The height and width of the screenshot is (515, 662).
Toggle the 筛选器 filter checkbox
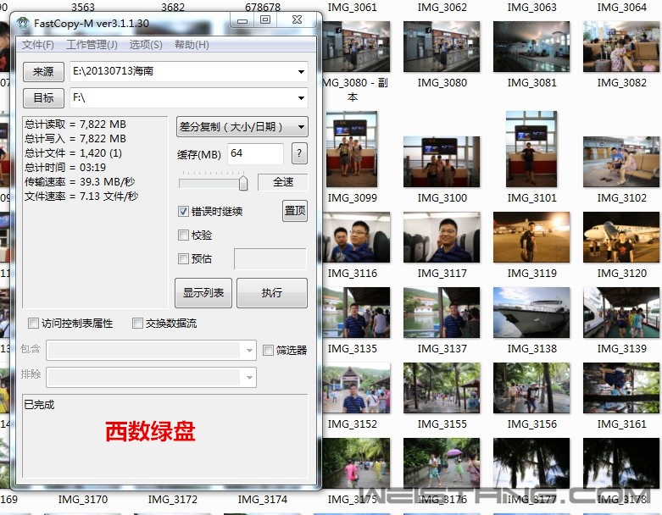tap(268, 350)
